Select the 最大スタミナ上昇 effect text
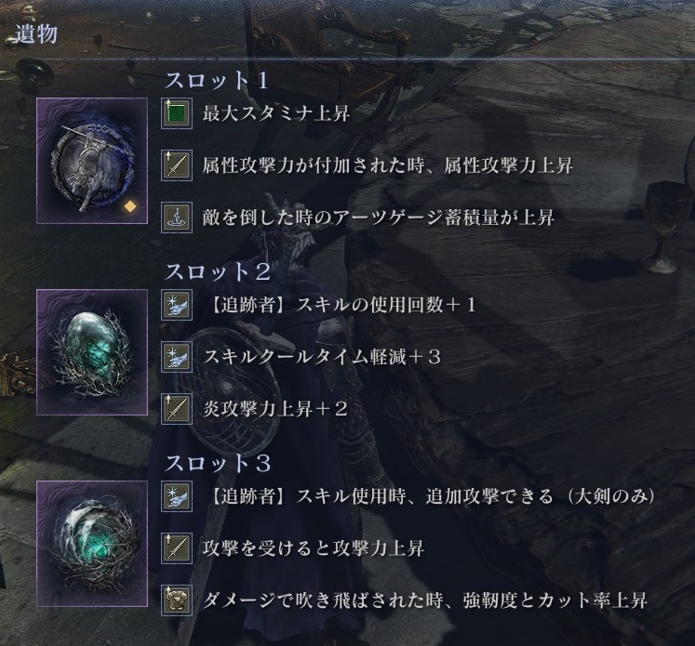695x646 pixels. pos(276,113)
